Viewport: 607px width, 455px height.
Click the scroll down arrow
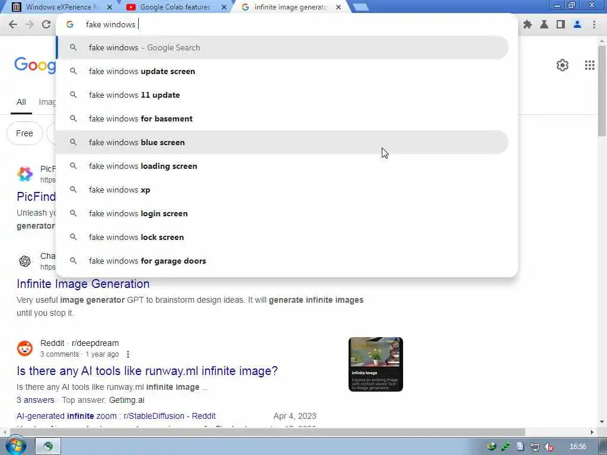pos(602,422)
